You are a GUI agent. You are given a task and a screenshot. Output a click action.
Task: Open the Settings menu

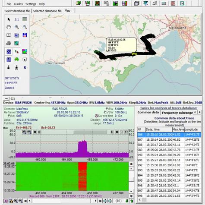[31, 4]
